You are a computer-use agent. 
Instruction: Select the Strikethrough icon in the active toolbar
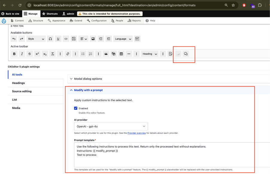[29, 54]
